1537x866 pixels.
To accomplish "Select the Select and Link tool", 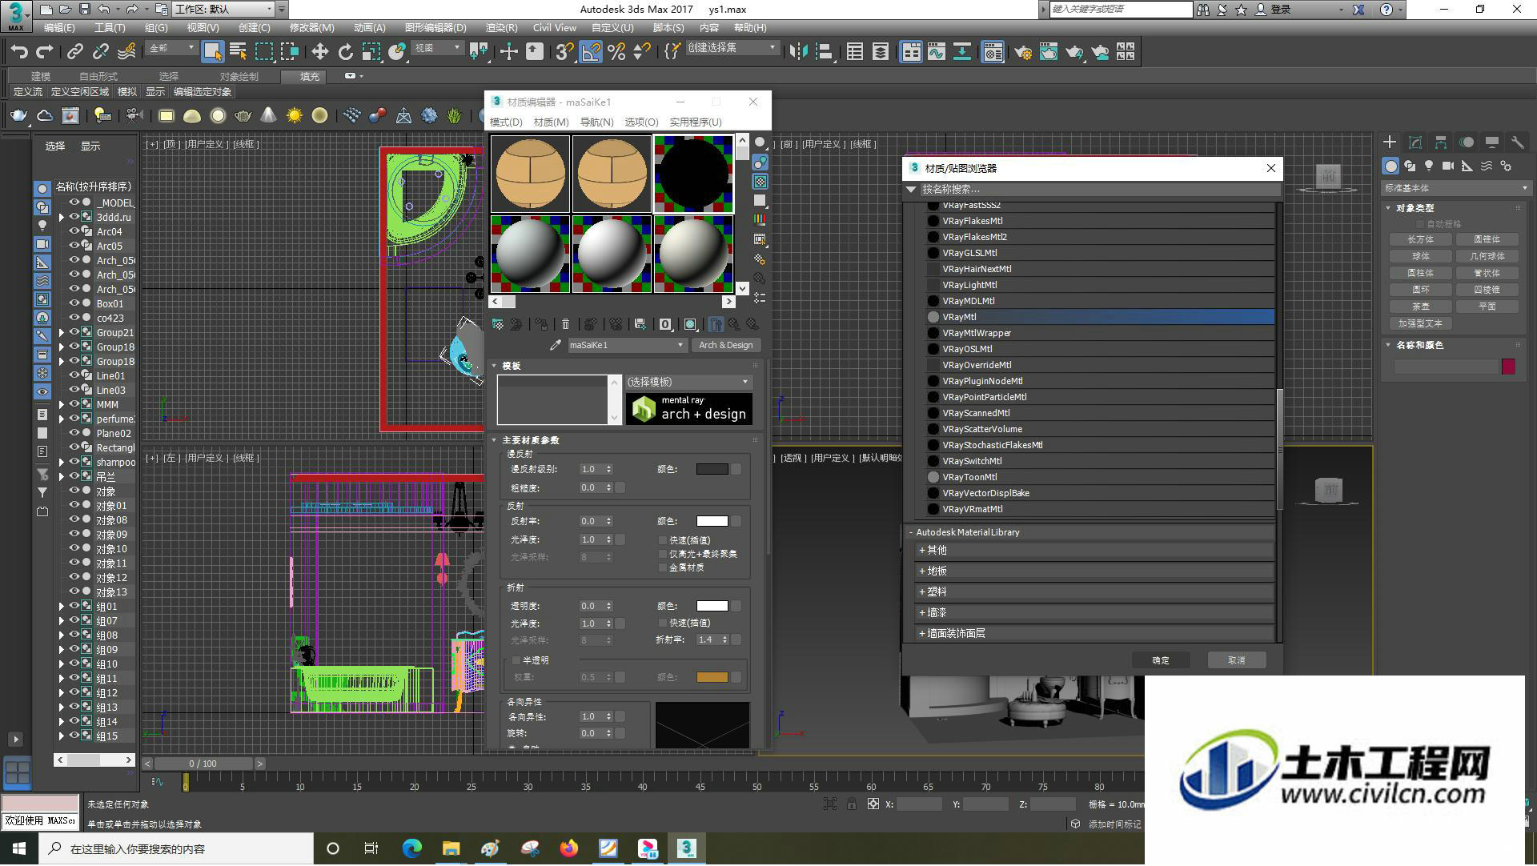I will (75, 52).
